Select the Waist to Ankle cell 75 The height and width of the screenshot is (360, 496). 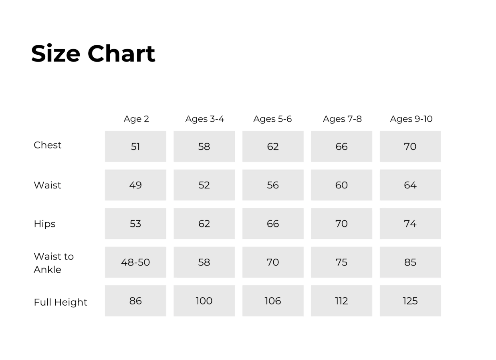click(341, 262)
